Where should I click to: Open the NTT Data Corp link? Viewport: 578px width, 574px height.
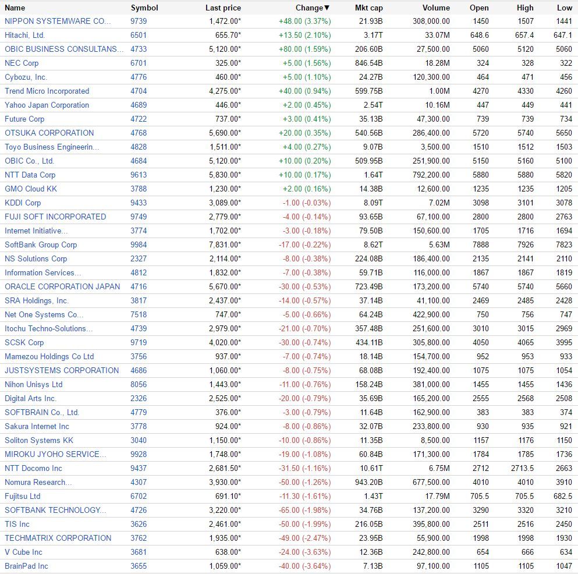point(30,175)
